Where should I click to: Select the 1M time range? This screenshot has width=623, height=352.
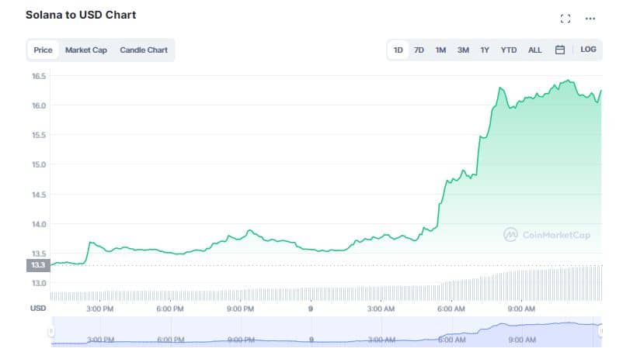(x=440, y=50)
